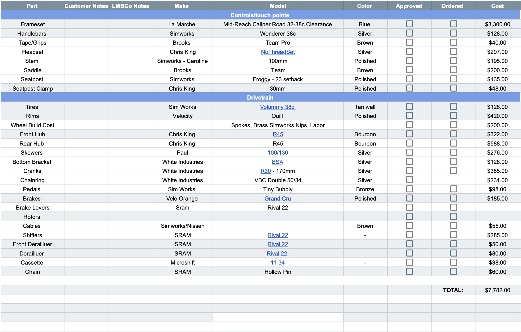Mark Saddle as Approved
The width and height of the screenshot is (521, 332).
(409, 70)
